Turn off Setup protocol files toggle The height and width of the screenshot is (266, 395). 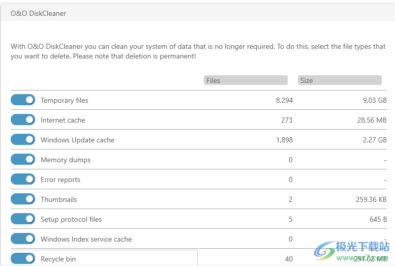23,219
